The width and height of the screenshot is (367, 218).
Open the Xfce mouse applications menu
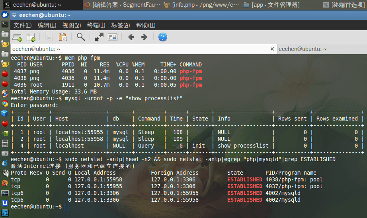click(5, 15)
